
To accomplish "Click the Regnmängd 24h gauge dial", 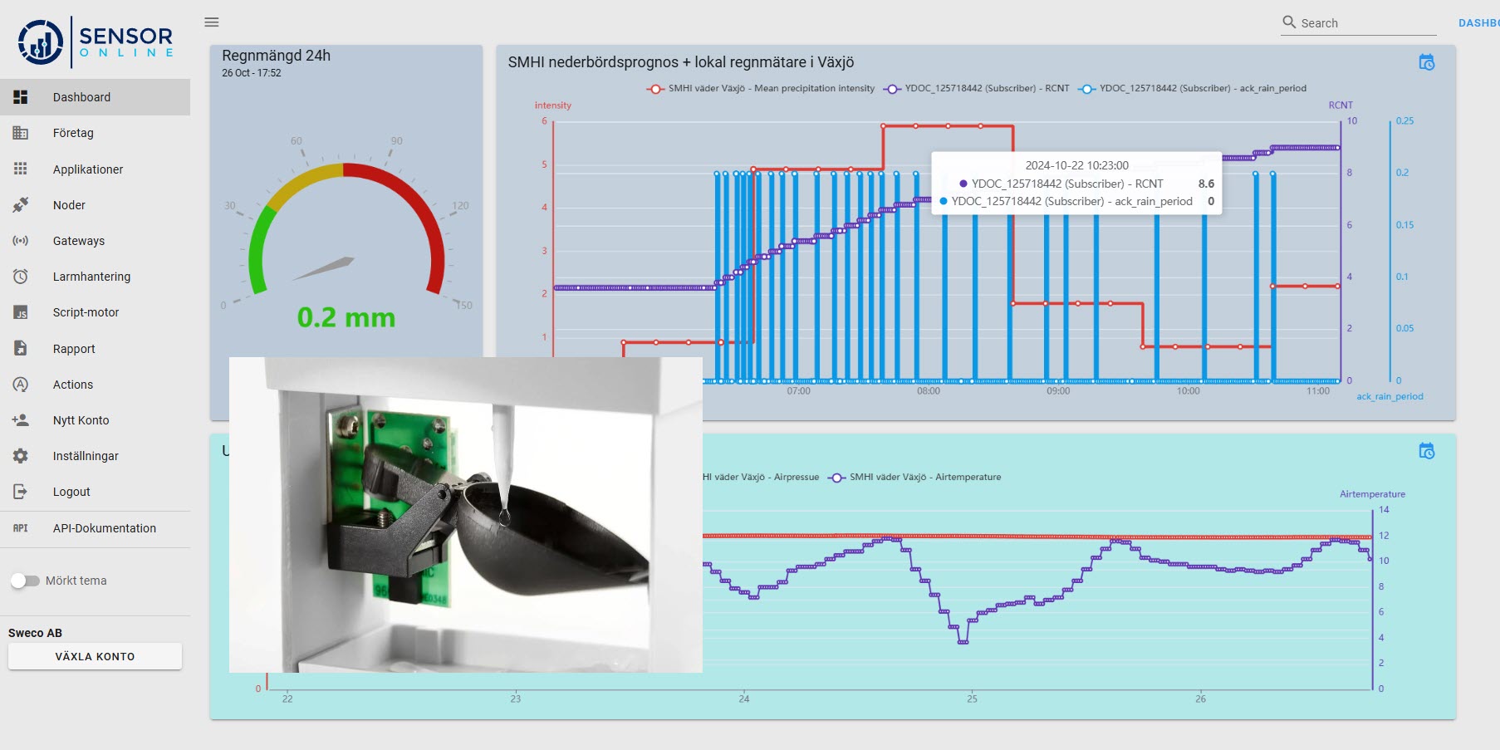I will point(346,233).
